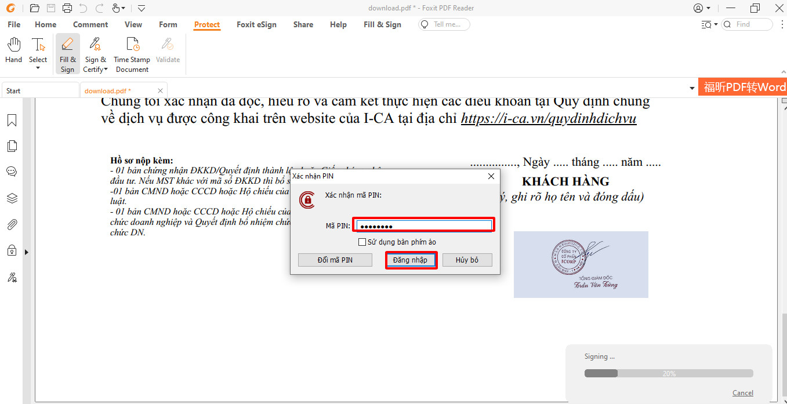This screenshot has height=404, width=787.
Task: Open the Comments panel in sidebar
Action: pyautogui.click(x=12, y=171)
